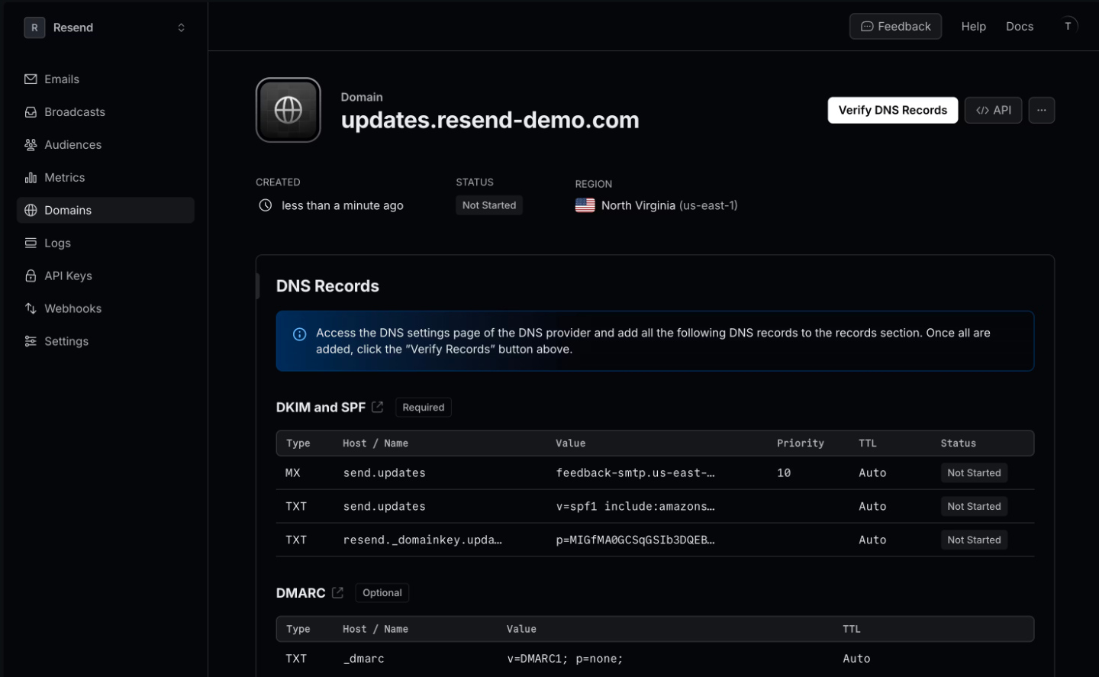Open the ellipsis overflow menu near Verify DNS Records
The height and width of the screenshot is (677, 1099).
point(1041,109)
